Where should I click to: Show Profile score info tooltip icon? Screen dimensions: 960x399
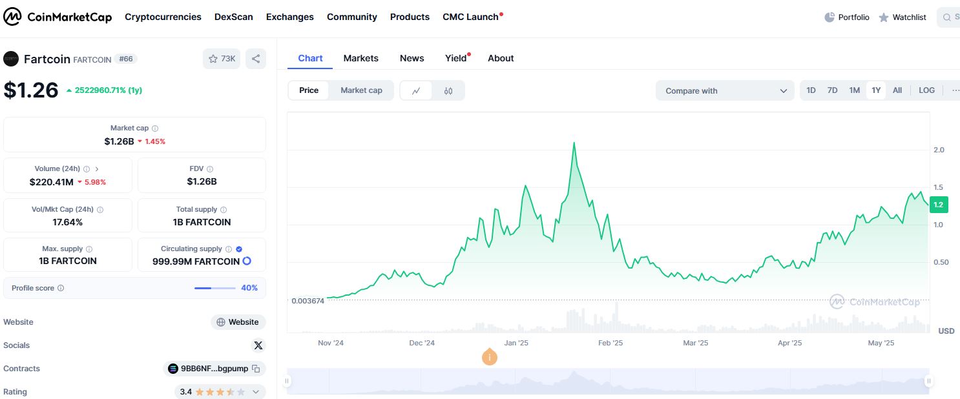pyautogui.click(x=61, y=289)
